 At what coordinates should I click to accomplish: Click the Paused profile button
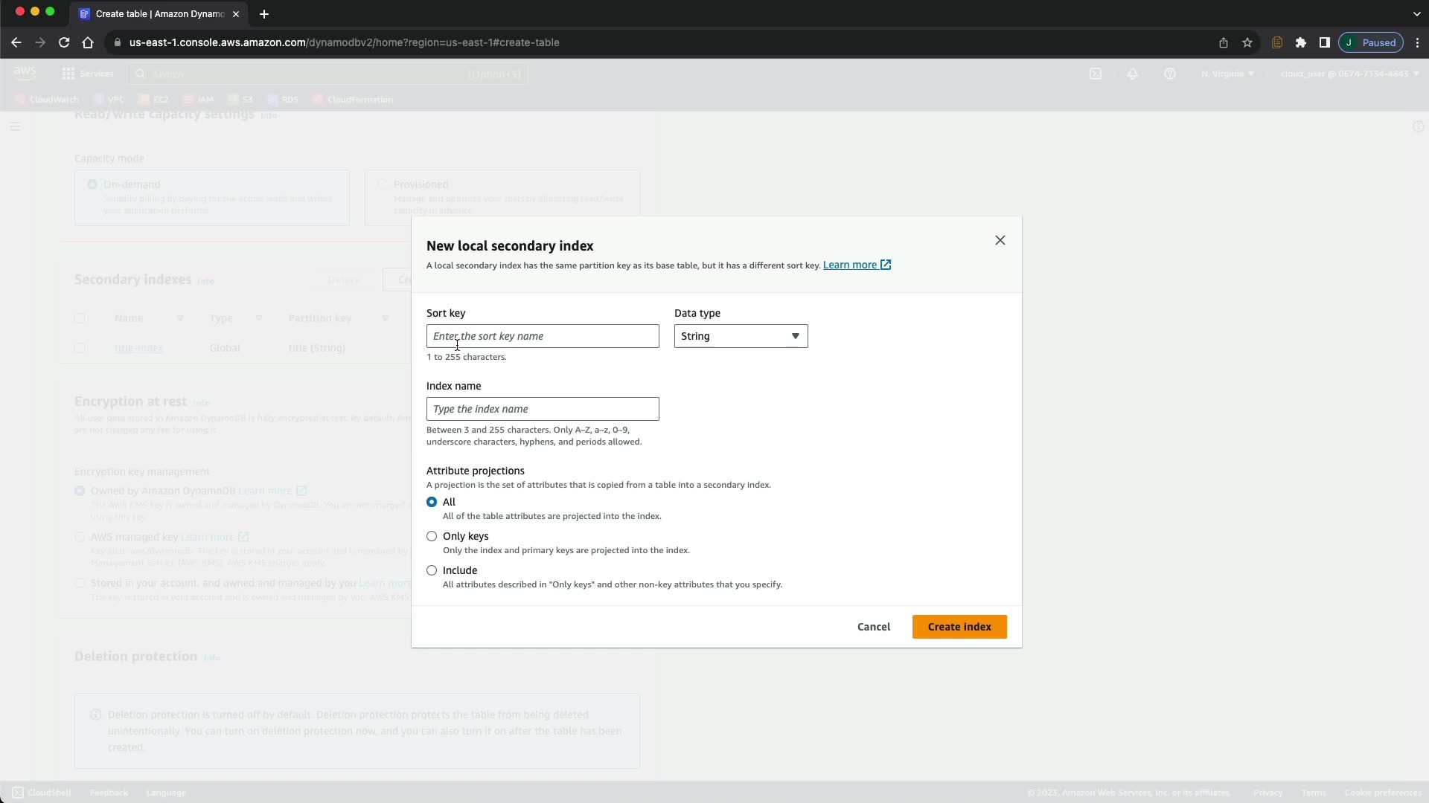click(x=1370, y=42)
